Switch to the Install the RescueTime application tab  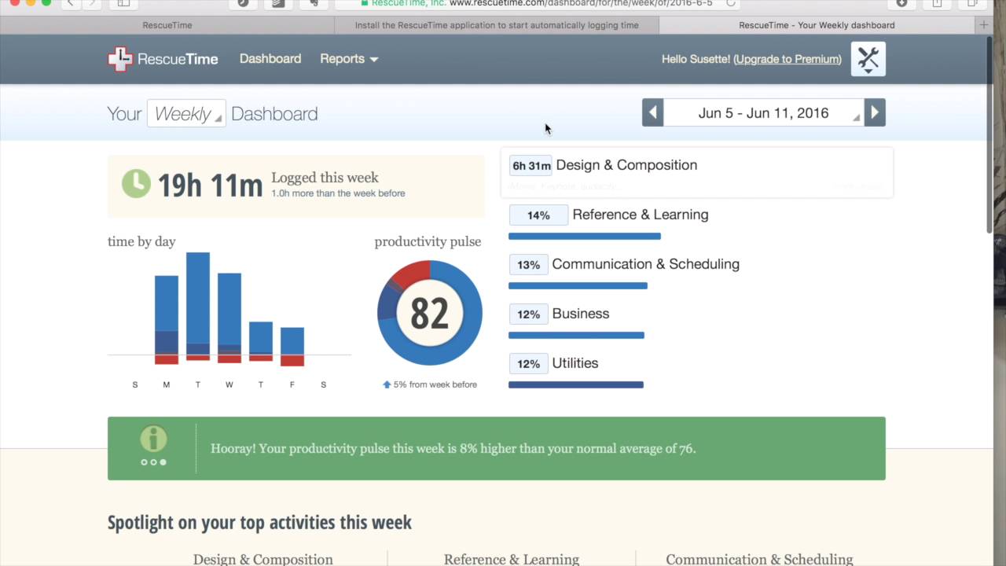pyautogui.click(x=497, y=25)
